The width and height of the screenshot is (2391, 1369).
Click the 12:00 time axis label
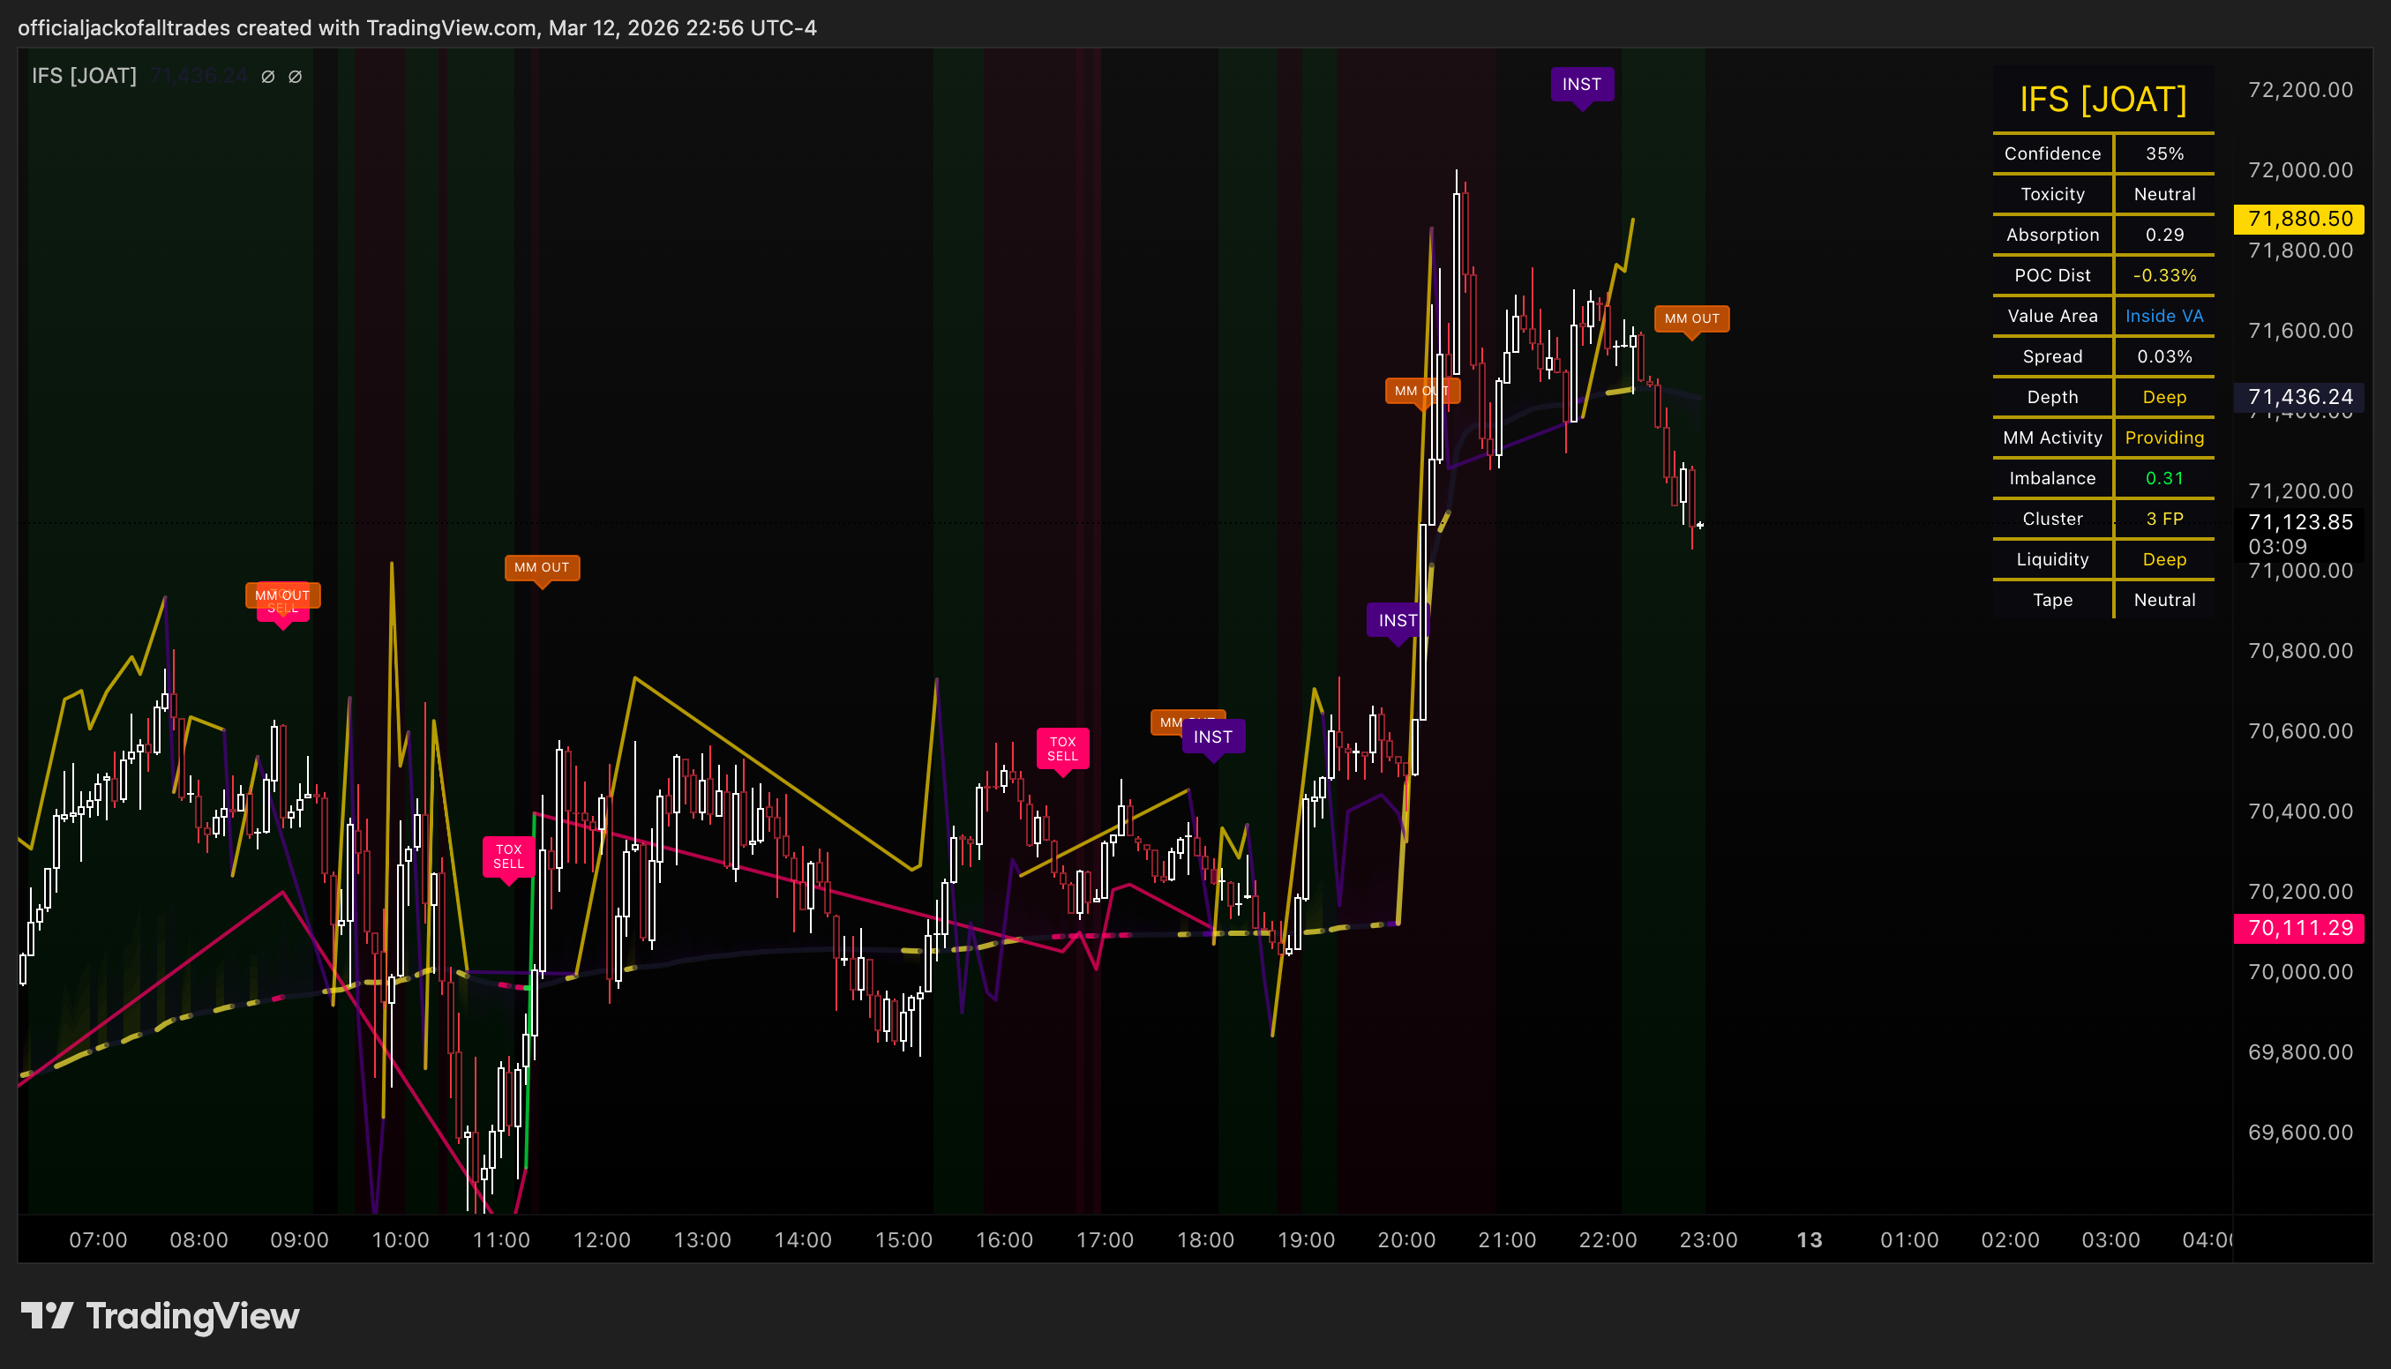pos(602,1240)
